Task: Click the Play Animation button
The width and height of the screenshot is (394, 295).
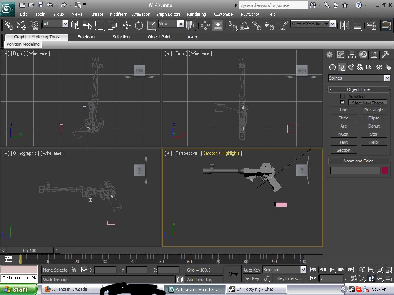Action: (x=332, y=270)
